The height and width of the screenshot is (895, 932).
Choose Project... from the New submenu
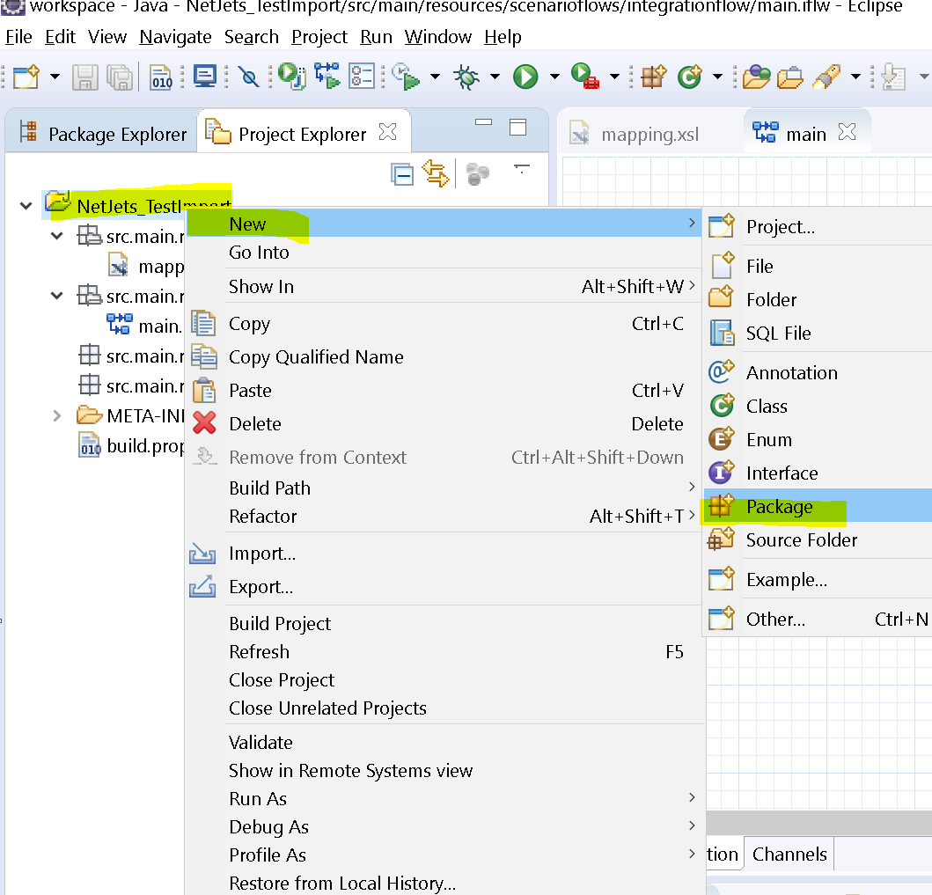pyautogui.click(x=818, y=226)
